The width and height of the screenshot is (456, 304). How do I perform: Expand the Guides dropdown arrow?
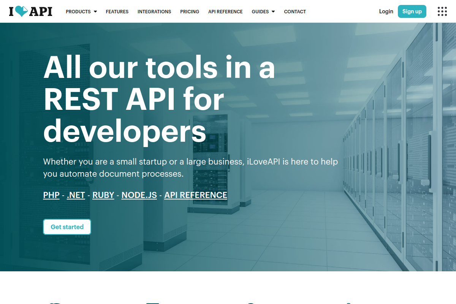pos(273,12)
